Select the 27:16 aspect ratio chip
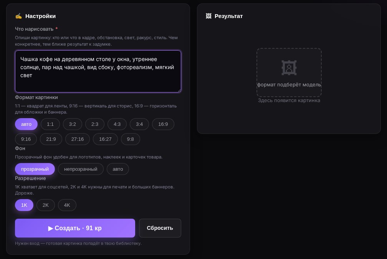 (78, 139)
